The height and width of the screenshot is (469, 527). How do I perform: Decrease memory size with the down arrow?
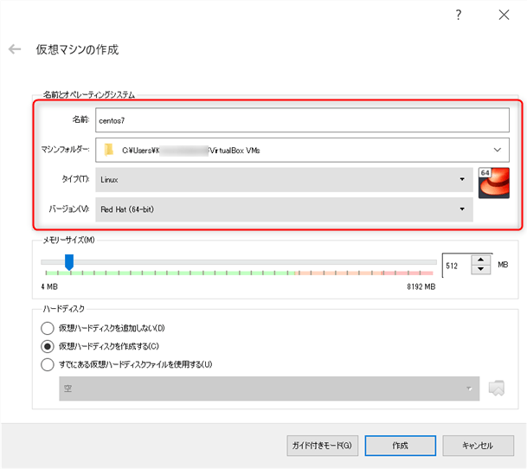pyautogui.click(x=480, y=269)
